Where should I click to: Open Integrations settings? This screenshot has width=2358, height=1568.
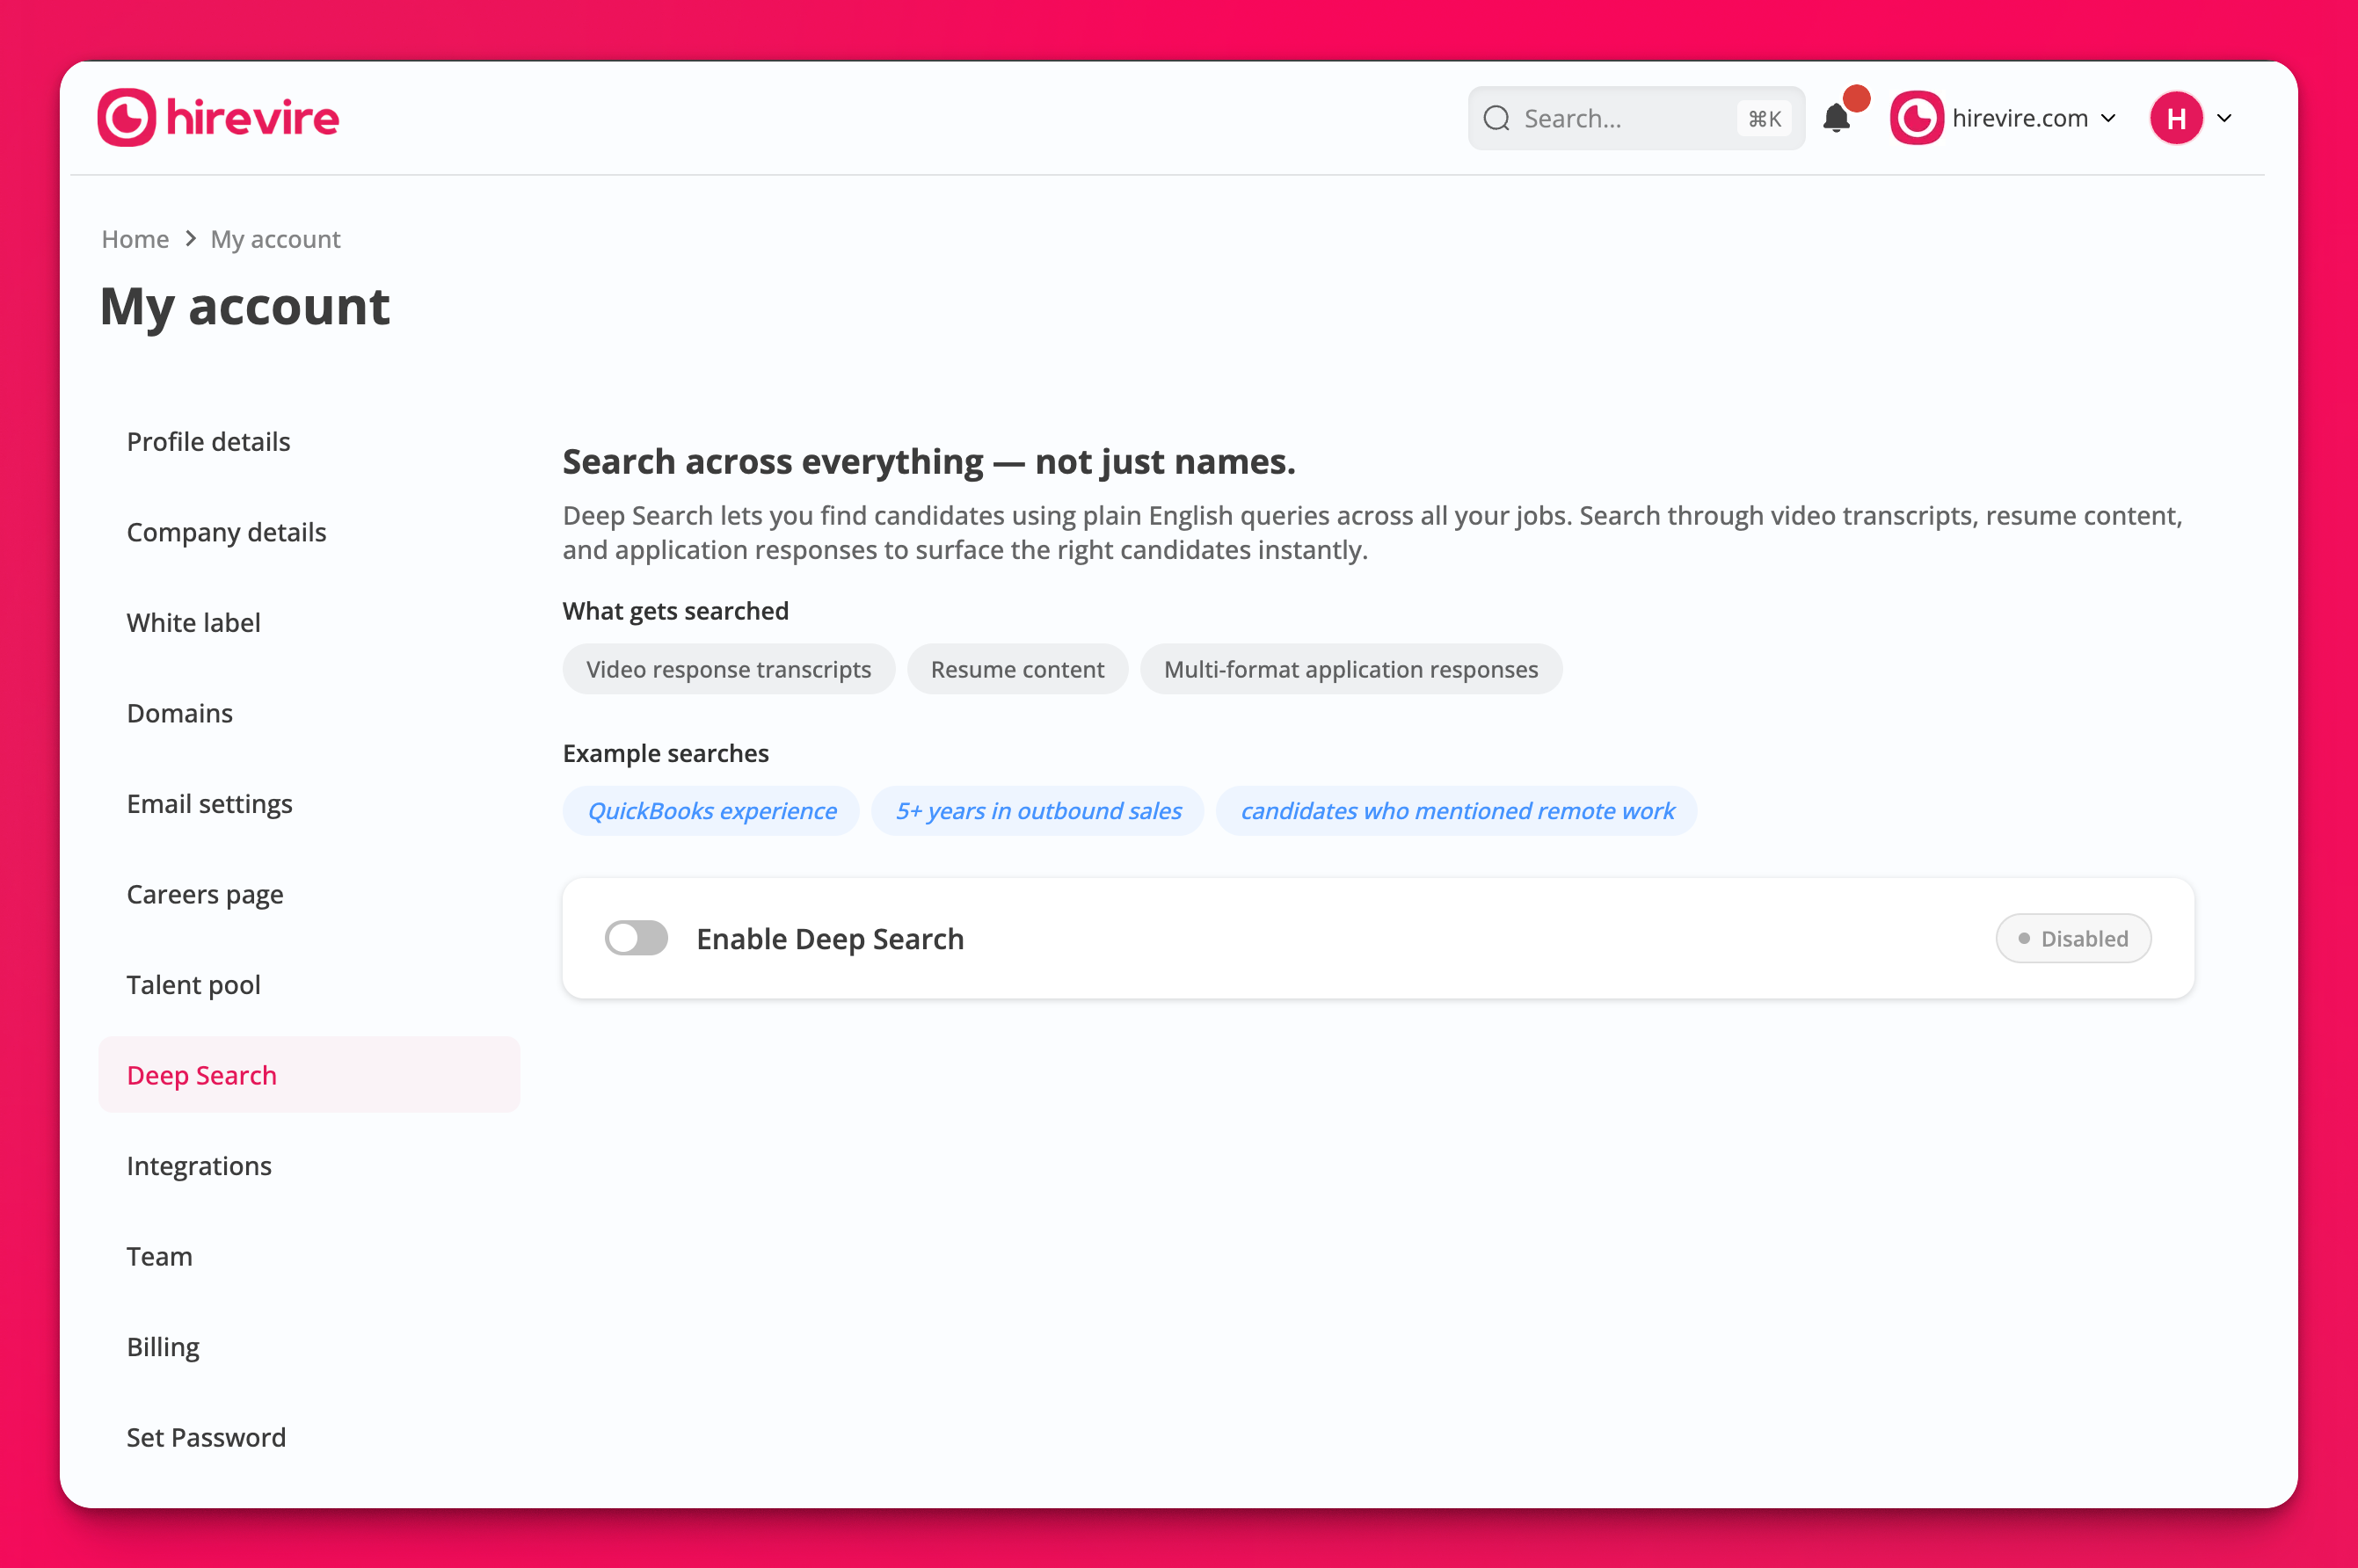199,1165
